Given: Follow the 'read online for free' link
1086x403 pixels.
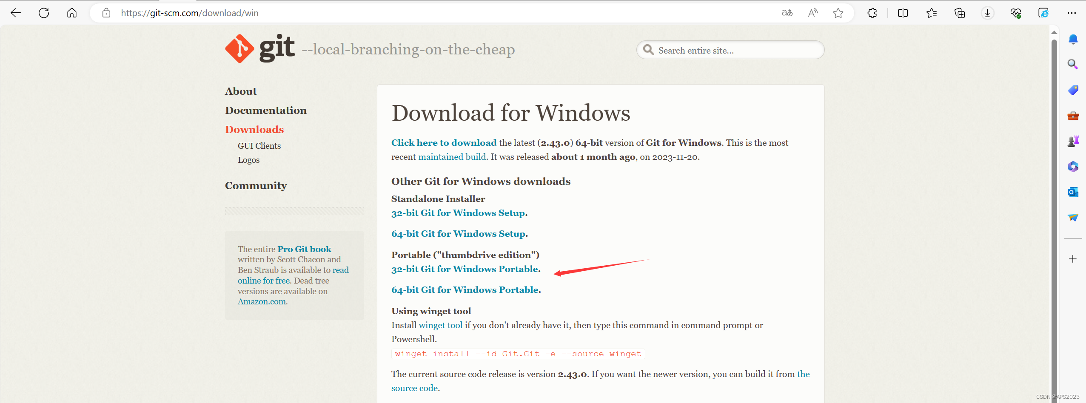Looking at the screenshot, I should tap(293, 275).
